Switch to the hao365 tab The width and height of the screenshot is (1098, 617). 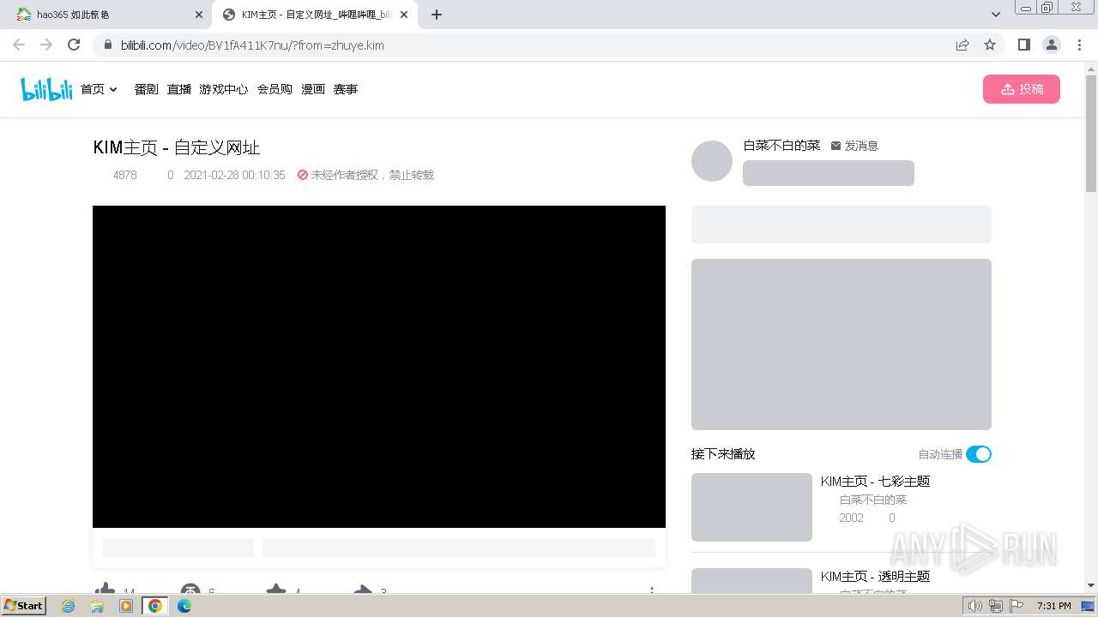pyautogui.click(x=110, y=15)
